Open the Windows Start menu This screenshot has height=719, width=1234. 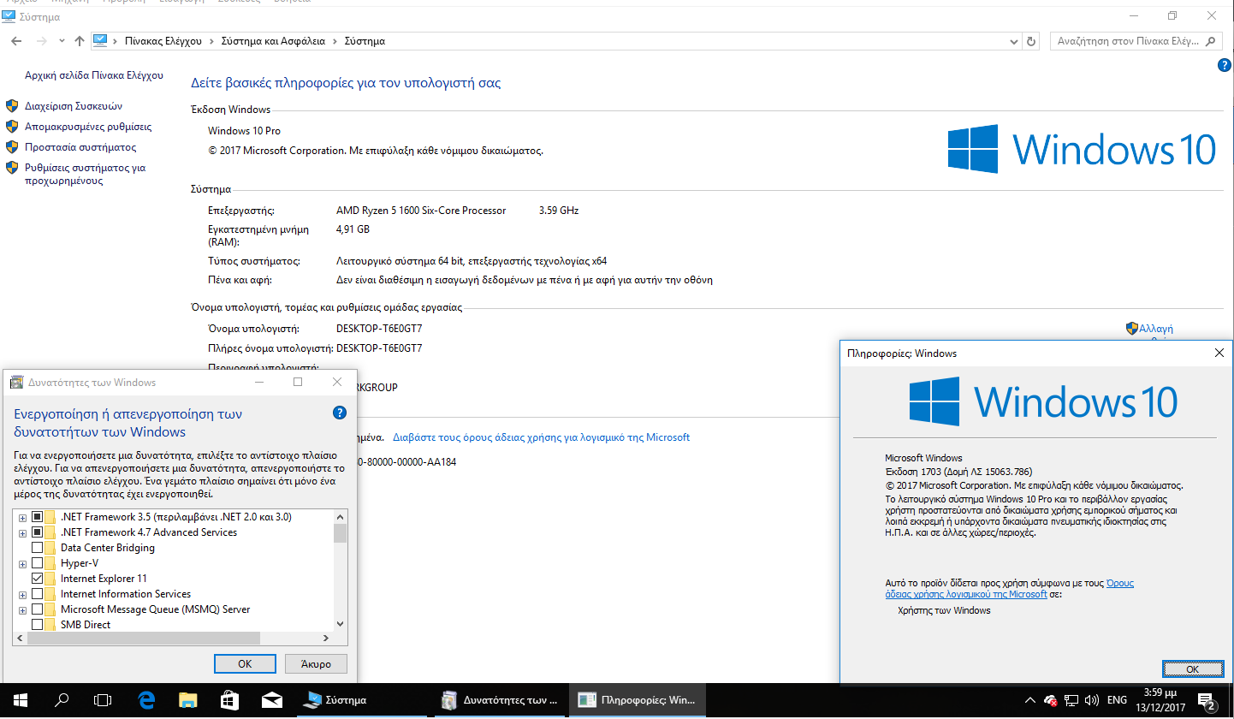pyautogui.click(x=21, y=700)
